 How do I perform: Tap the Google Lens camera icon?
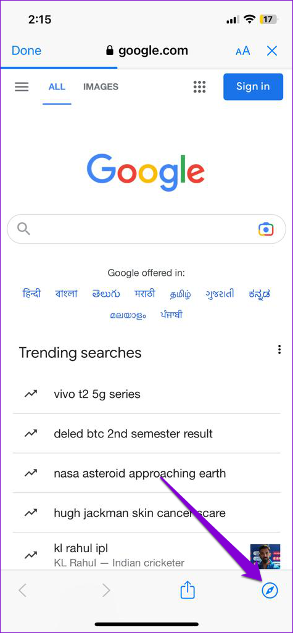point(266,229)
